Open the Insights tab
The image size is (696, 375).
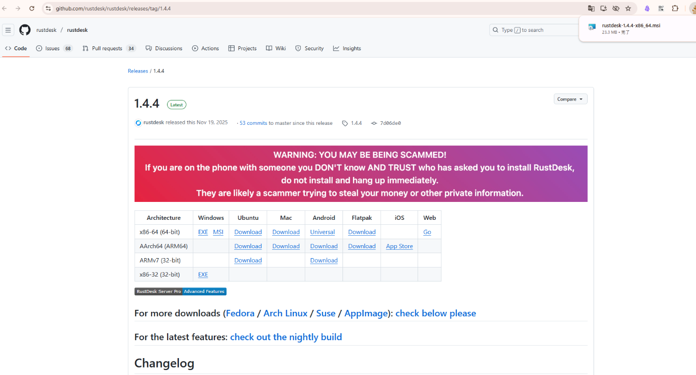click(347, 48)
